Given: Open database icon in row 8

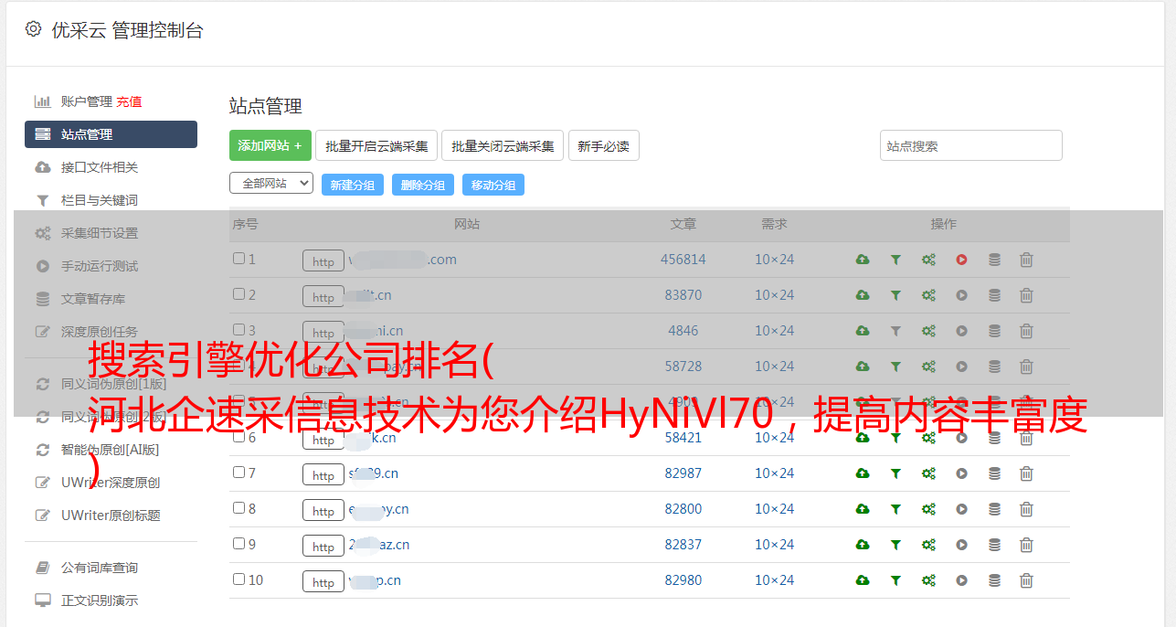Looking at the screenshot, I should 994,509.
